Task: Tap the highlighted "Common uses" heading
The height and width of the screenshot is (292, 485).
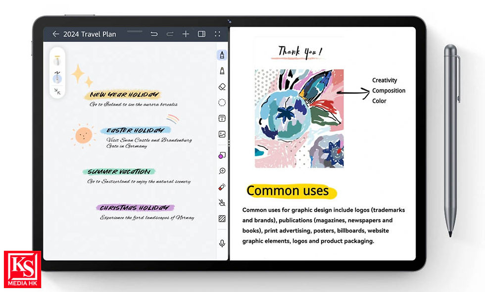Action: coord(288,191)
